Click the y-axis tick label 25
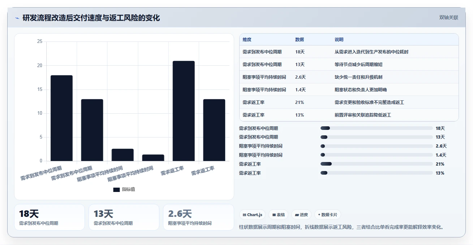The image size is (473, 245). (40, 41)
